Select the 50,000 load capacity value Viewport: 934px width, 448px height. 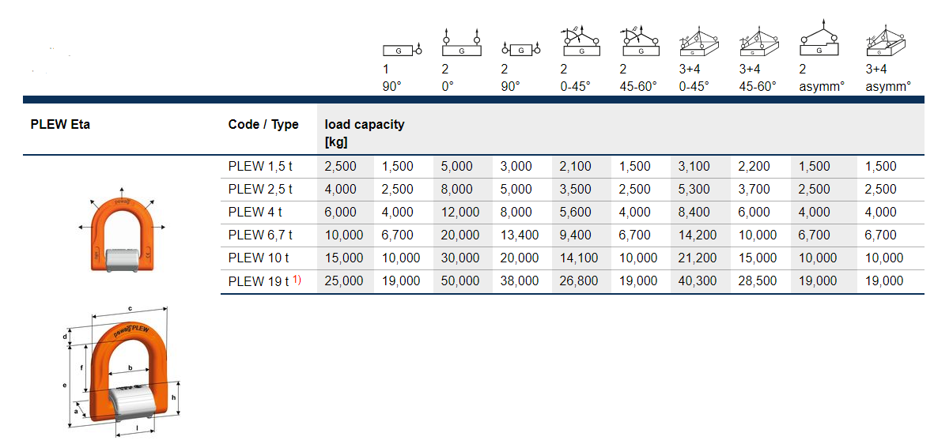459,281
